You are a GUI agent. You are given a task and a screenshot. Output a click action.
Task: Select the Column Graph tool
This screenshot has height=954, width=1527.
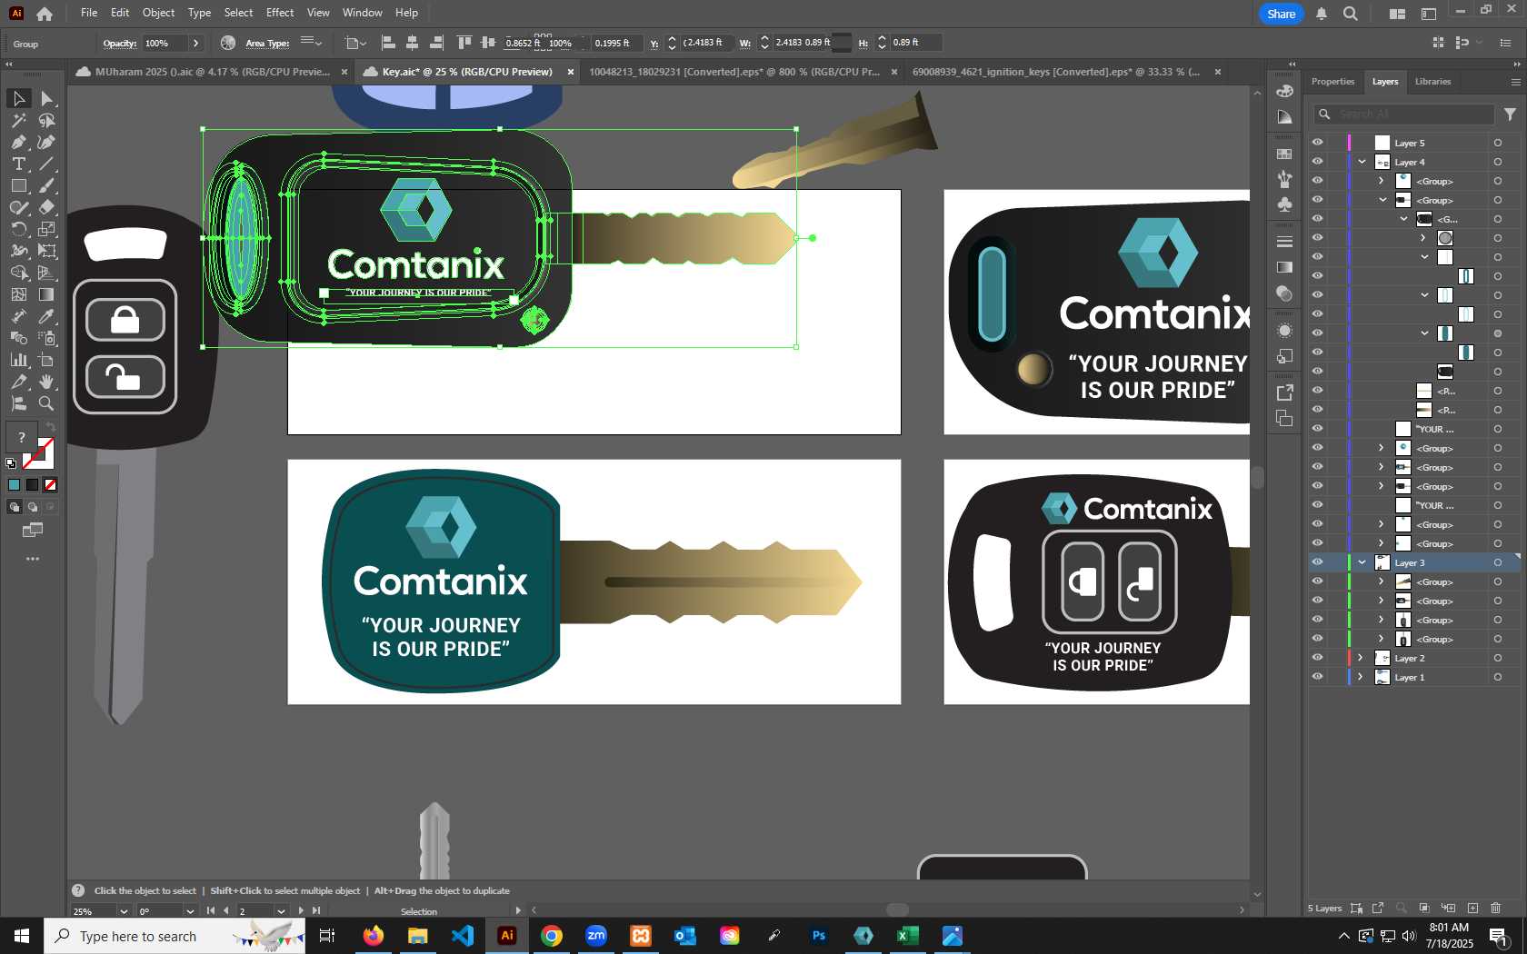pos(18,360)
